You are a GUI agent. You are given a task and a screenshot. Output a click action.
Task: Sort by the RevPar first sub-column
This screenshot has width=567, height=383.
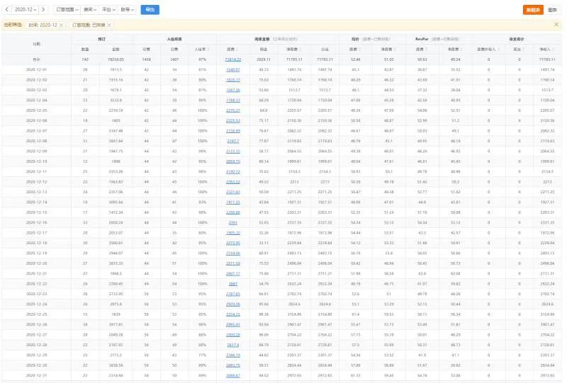422,49
